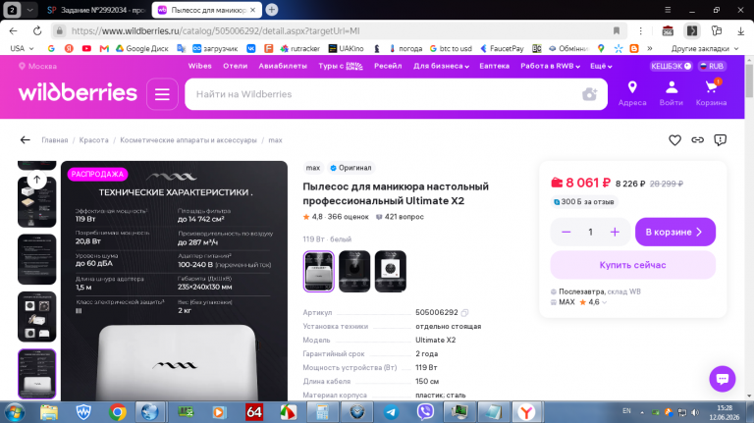Expand the Ещё menu
The height and width of the screenshot is (423, 754).
point(601,67)
